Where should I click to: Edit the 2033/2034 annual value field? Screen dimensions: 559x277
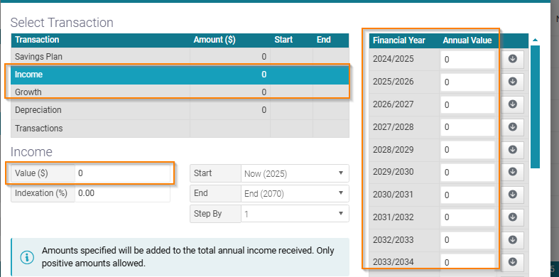pyautogui.click(x=467, y=262)
